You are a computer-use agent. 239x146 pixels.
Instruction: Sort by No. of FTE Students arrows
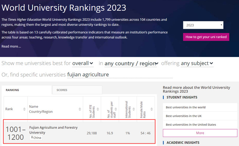[98, 109]
